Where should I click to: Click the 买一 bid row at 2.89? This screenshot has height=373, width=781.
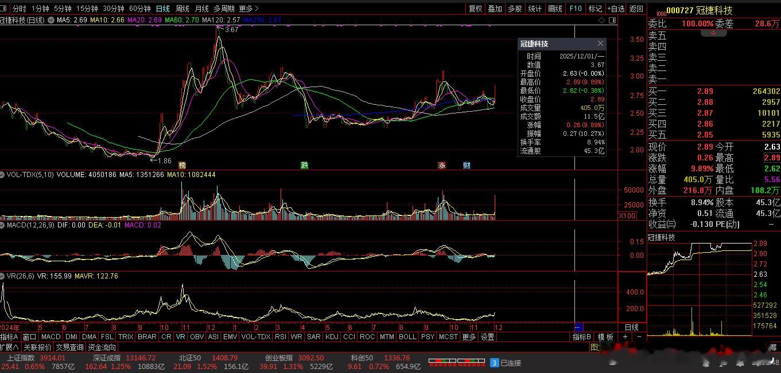pyautogui.click(x=714, y=91)
